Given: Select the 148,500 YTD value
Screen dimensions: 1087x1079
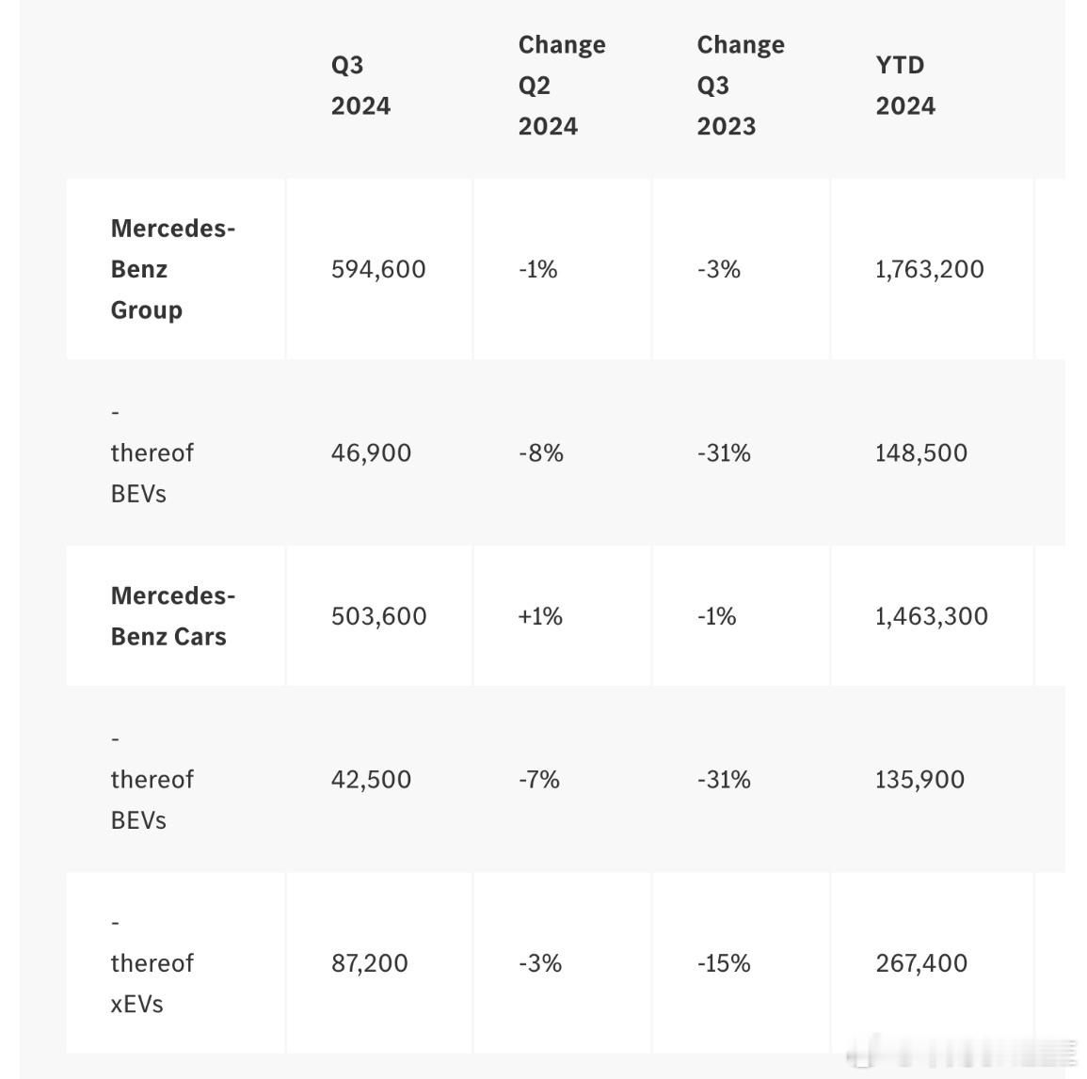Looking at the screenshot, I should click(x=920, y=452).
